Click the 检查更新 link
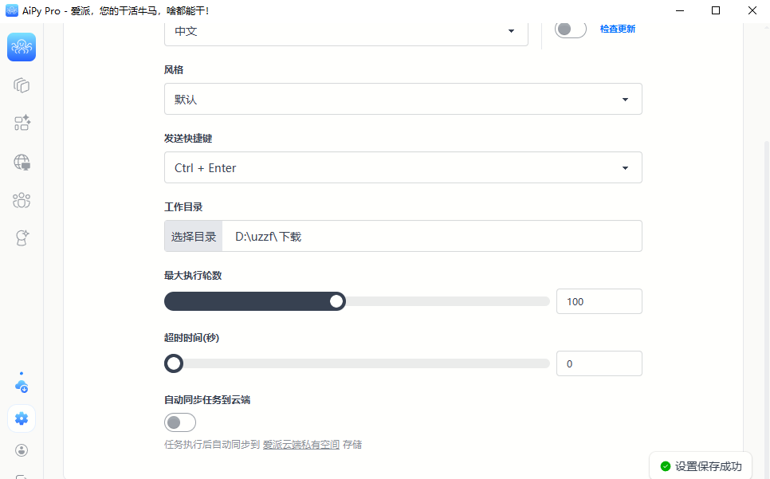Viewport: 770px width, 479px height. (618, 28)
